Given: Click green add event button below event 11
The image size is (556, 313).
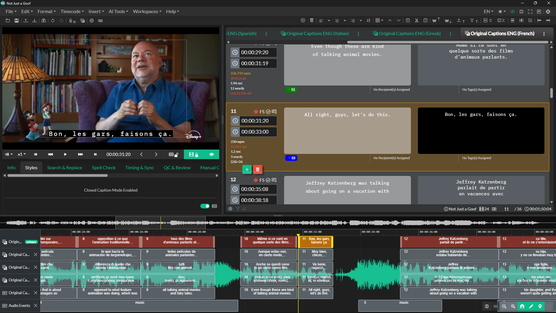Looking at the screenshot, I should 247,170.
